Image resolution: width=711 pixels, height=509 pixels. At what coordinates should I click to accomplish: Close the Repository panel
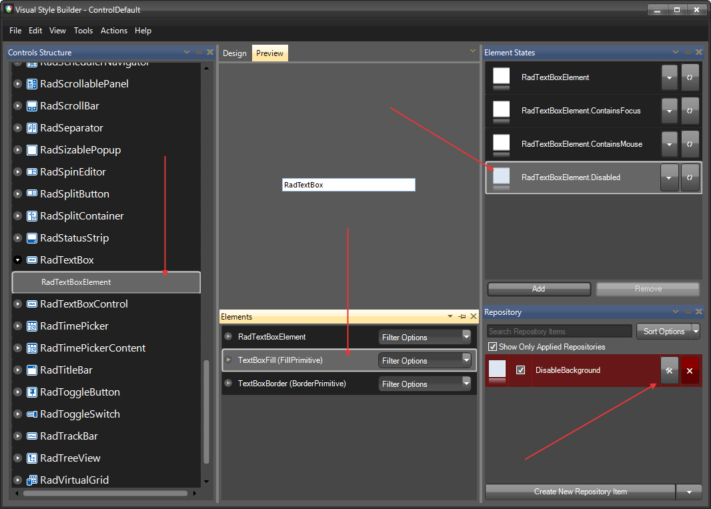click(x=699, y=312)
